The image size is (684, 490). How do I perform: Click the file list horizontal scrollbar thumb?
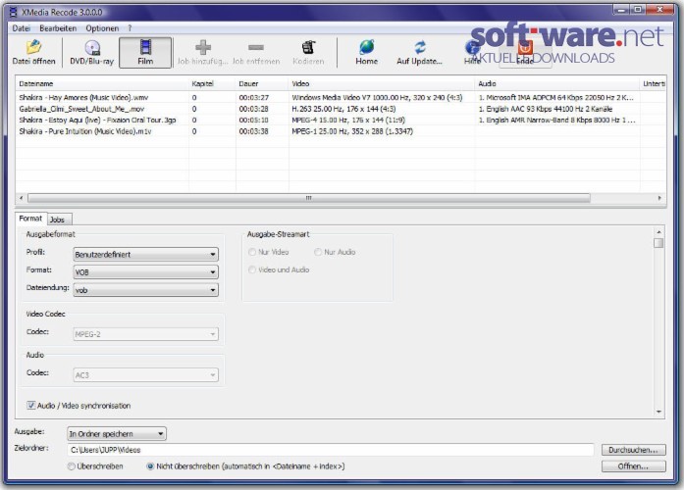309,198
